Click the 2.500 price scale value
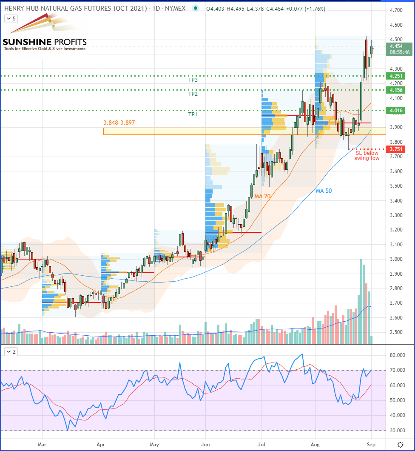Image resolution: width=415 pixels, height=451 pixels. click(396, 332)
